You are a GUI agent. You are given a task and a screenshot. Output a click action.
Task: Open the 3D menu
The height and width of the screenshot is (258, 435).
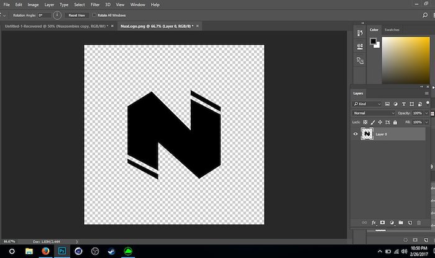pos(108,5)
